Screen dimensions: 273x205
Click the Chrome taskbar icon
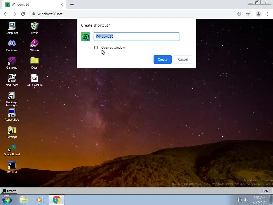57,200
